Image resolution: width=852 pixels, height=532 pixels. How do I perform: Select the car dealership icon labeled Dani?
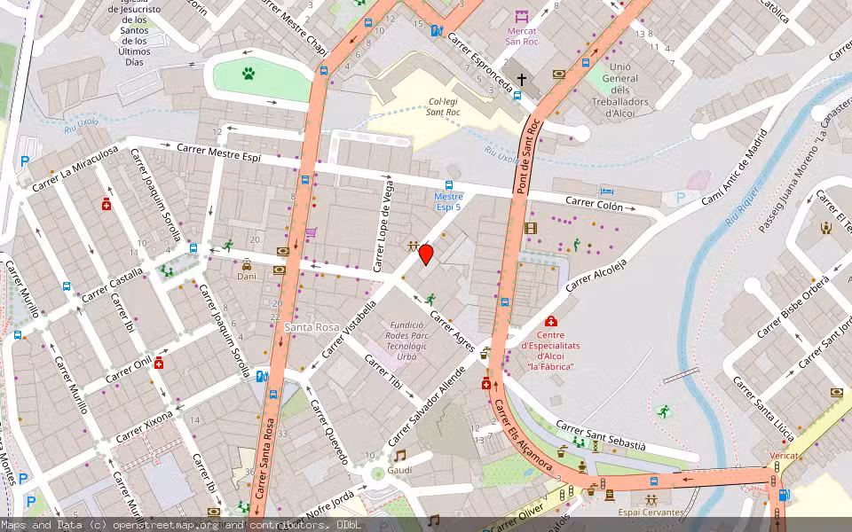(x=247, y=266)
